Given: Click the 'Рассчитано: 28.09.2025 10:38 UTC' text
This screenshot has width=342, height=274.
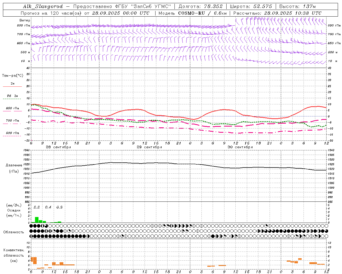Looking at the screenshot, I should [x=277, y=13].
